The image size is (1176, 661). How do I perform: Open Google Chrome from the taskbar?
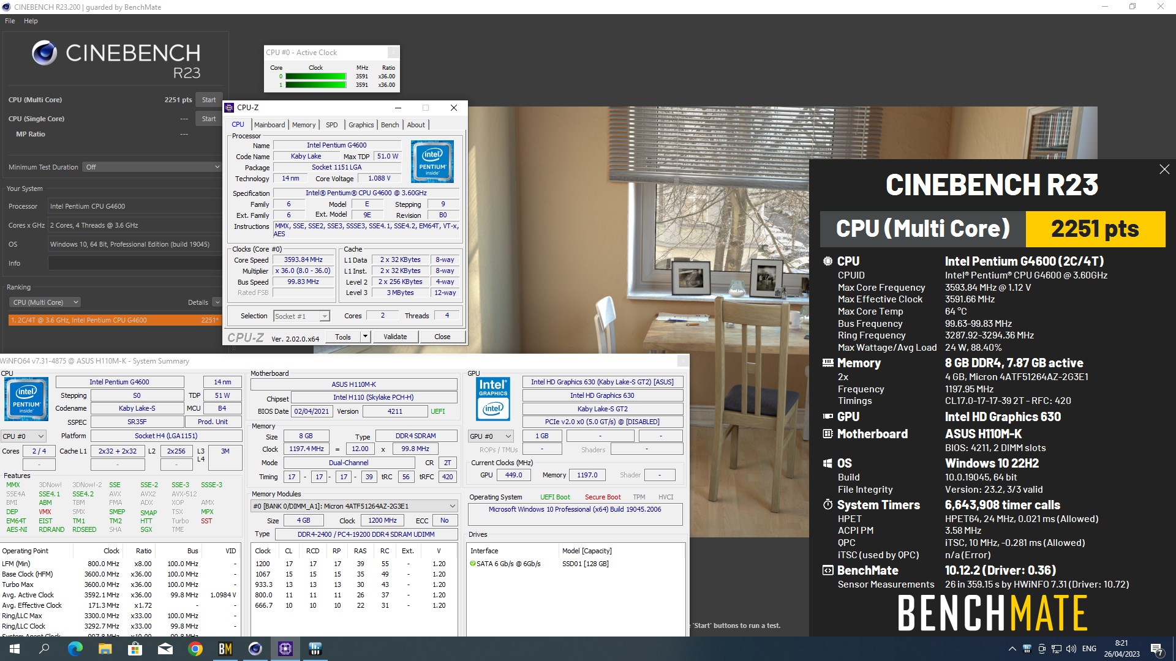(x=195, y=649)
